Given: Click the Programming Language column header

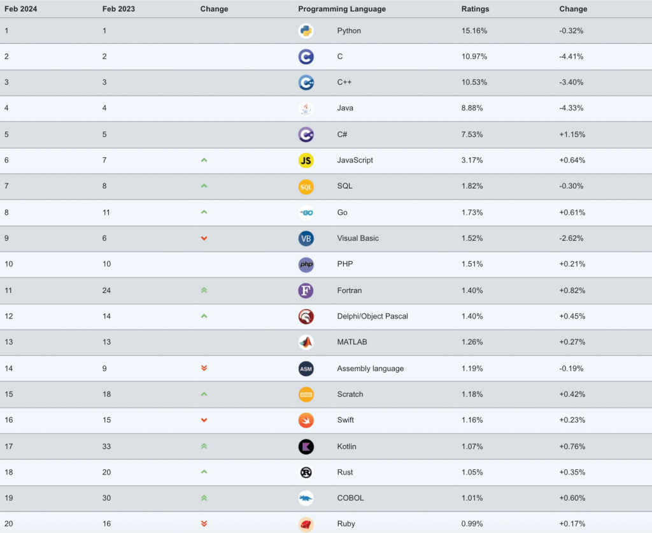Looking at the screenshot, I should (342, 9).
